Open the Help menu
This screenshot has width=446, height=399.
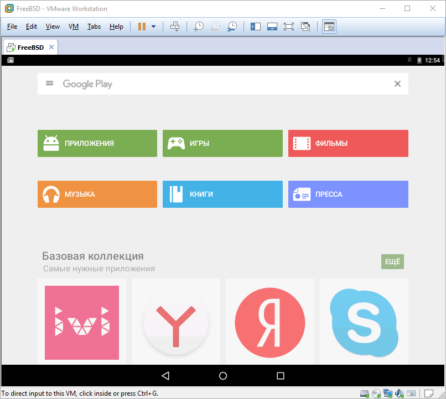(x=116, y=27)
